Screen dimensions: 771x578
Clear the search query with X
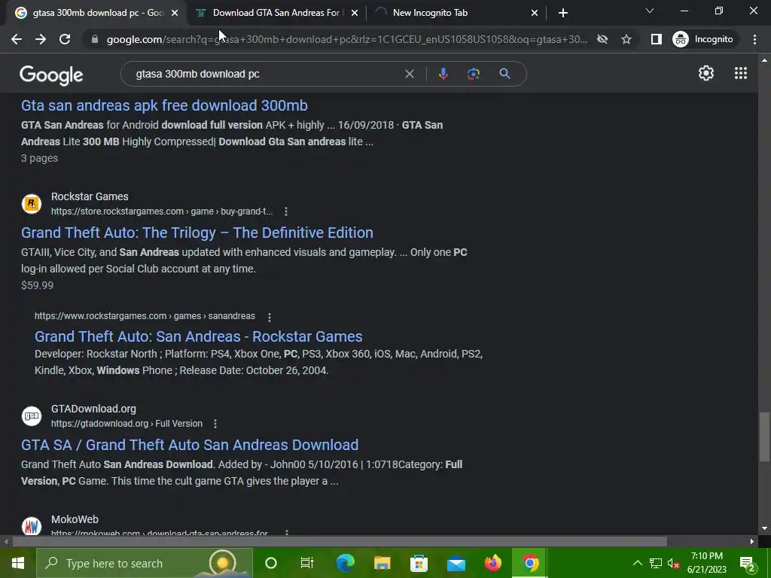point(409,74)
